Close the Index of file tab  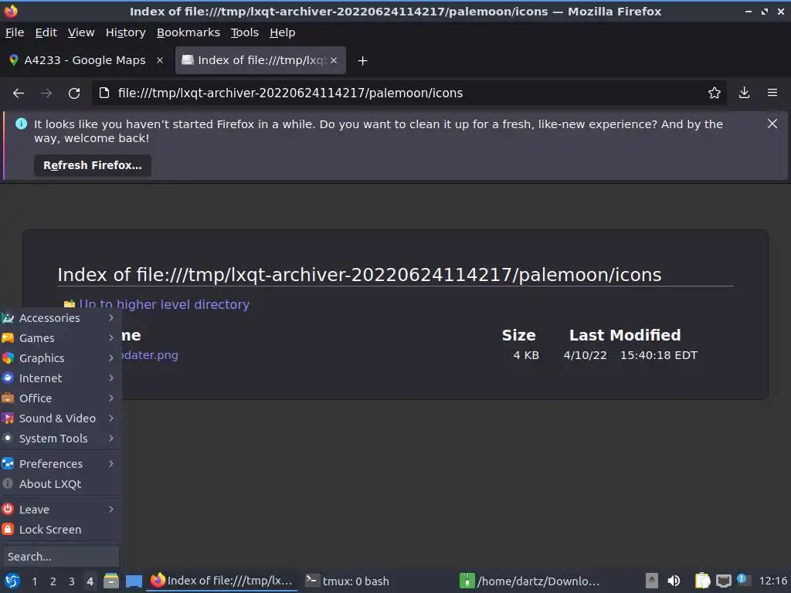[334, 60]
